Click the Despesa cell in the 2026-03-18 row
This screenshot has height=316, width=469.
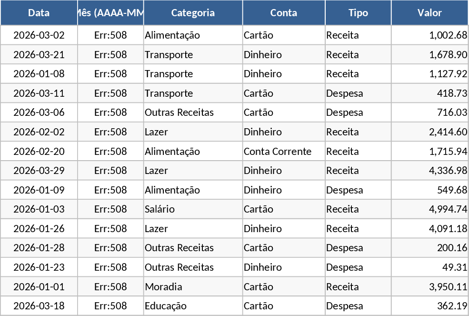click(x=345, y=306)
